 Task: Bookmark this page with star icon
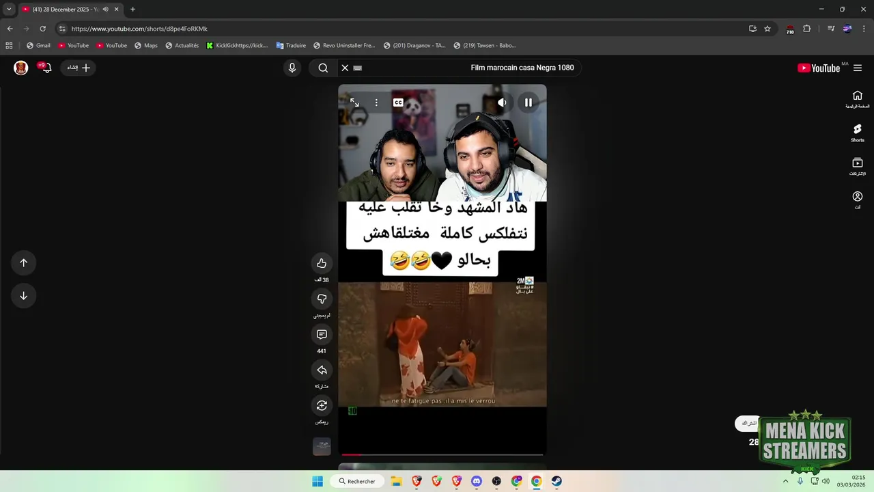(x=767, y=29)
